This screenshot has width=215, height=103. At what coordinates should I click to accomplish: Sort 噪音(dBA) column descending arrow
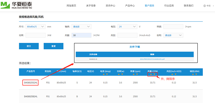click(x=196, y=74)
